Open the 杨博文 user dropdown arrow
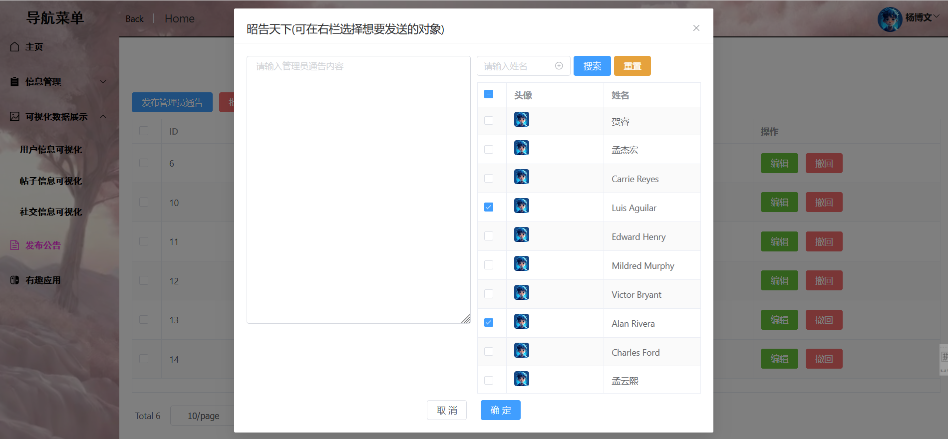The width and height of the screenshot is (948, 439). (937, 16)
